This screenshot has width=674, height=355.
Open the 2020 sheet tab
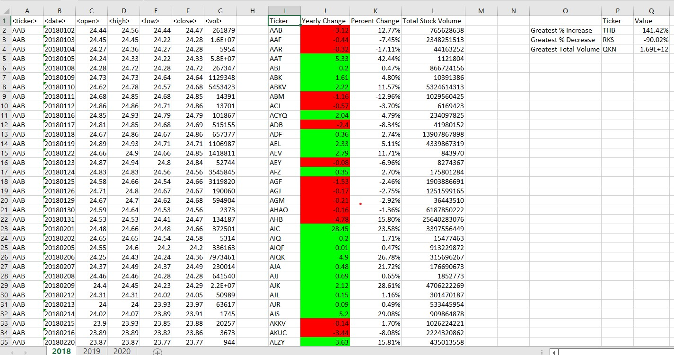pyautogui.click(x=122, y=352)
